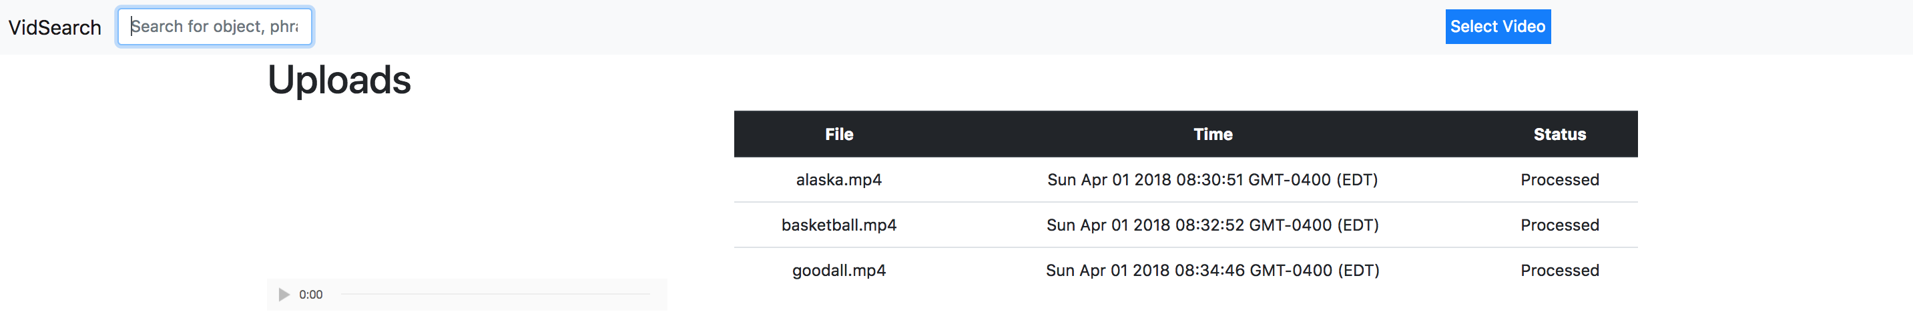The image size is (1913, 324).
Task: Click the 08:34:46 upload timestamp
Action: point(1212,270)
